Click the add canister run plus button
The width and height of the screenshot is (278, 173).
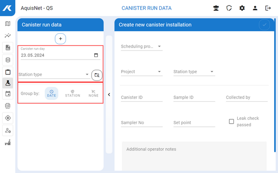60,39
